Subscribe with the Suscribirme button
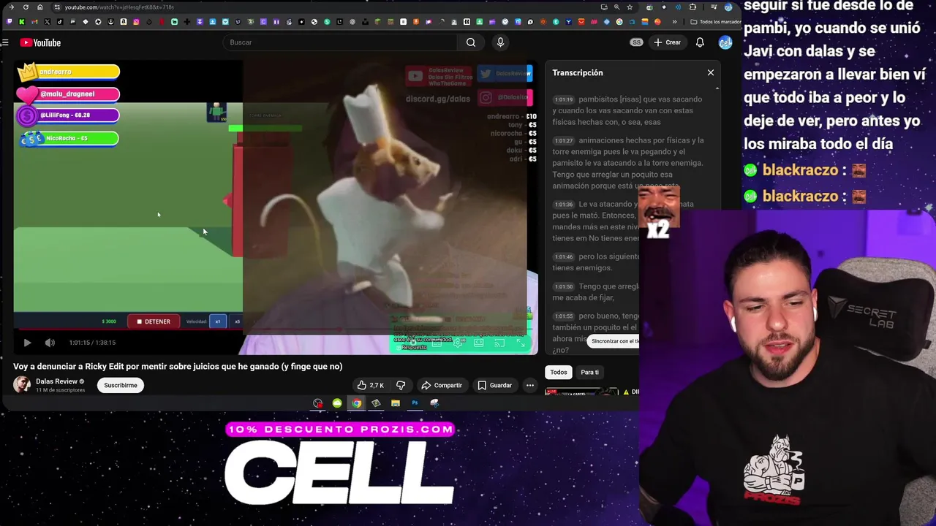 point(121,385)
